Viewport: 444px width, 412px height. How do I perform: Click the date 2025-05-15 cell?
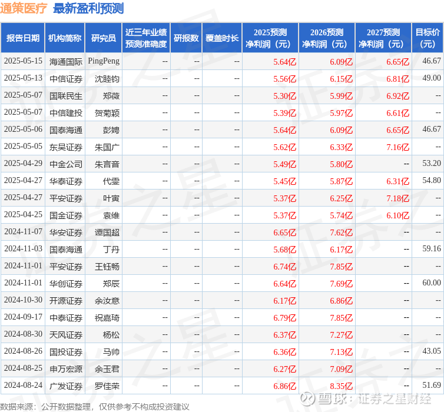(23, 61)
